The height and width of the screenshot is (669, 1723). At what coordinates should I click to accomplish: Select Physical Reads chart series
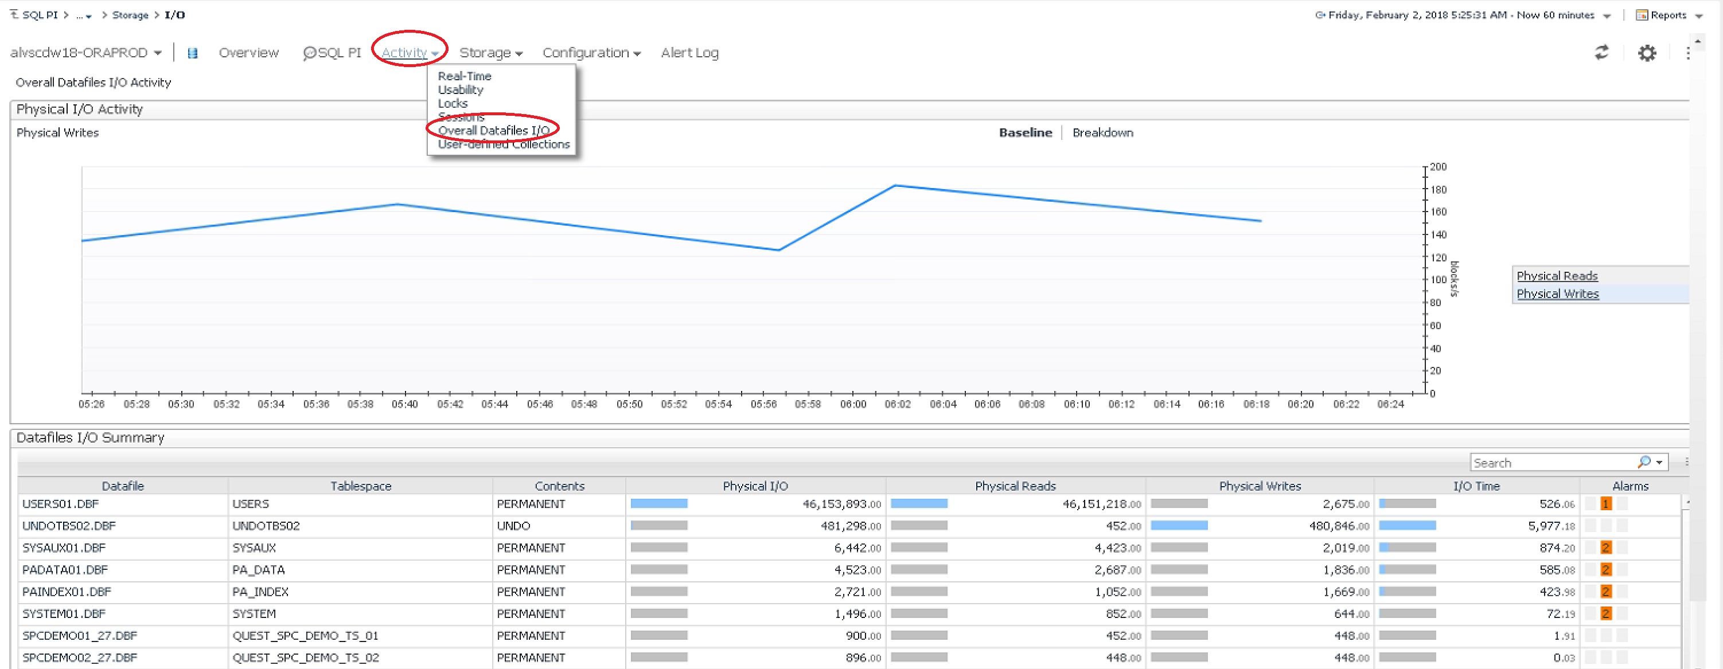tap(1557, 275)
